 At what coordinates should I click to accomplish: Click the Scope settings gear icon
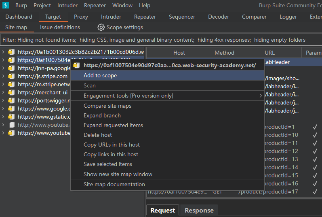101,28
